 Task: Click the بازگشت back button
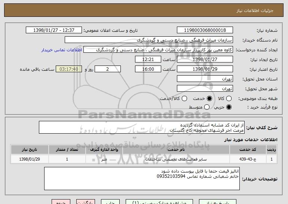click(86, 202)
